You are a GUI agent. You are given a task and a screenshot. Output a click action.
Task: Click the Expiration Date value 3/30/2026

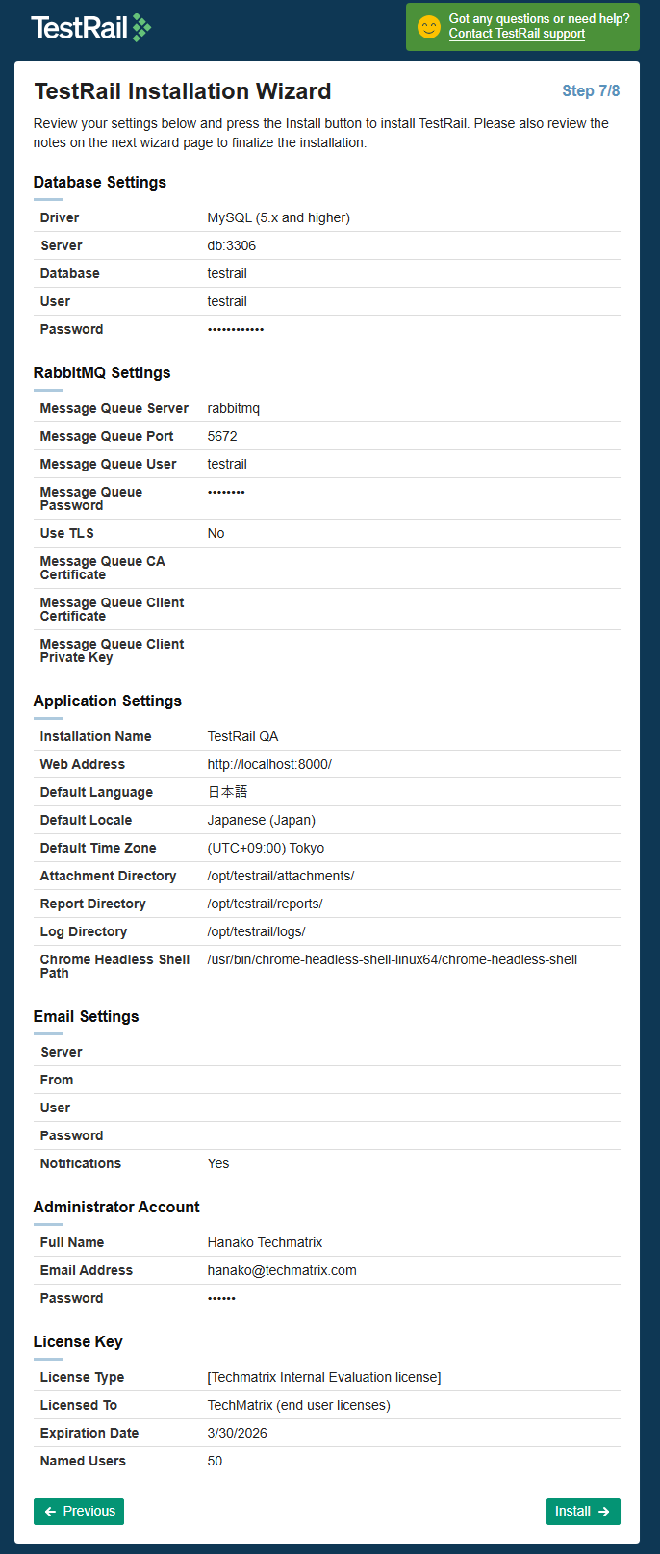tap(237, 1434)
